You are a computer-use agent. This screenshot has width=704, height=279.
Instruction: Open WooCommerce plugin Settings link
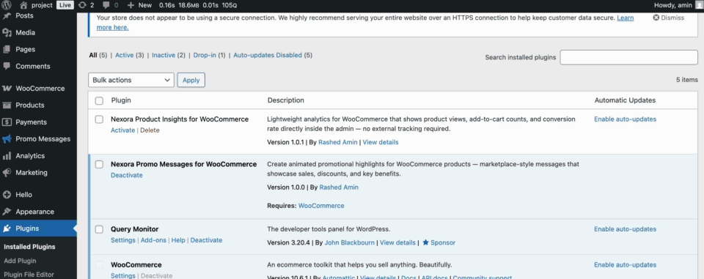pos(123,276)
